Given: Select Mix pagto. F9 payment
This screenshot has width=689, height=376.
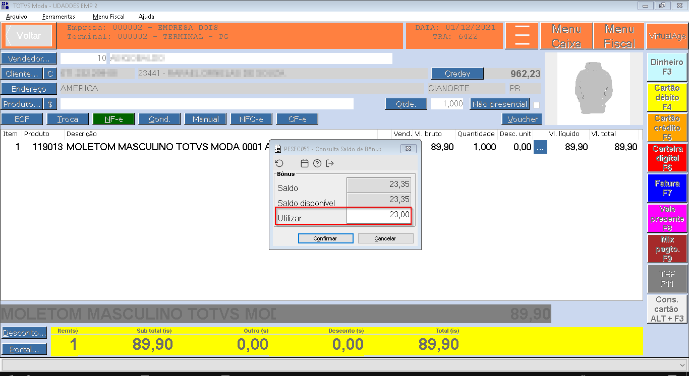Looking at the screenshot, I should tap(667, 249).
